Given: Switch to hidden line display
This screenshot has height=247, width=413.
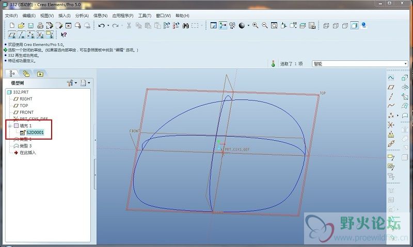Looking at the screenshot, I should [x=336, y=25].
